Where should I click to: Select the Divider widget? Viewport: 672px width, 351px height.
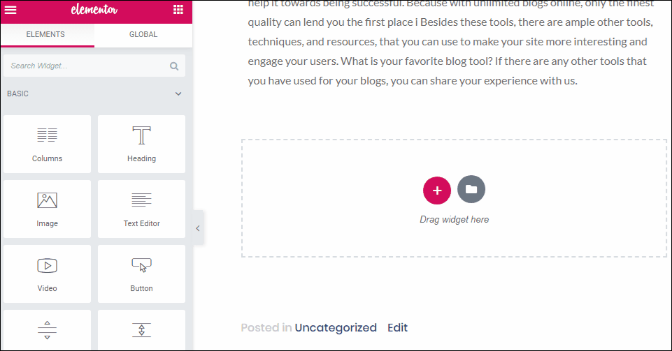[47, 331]
